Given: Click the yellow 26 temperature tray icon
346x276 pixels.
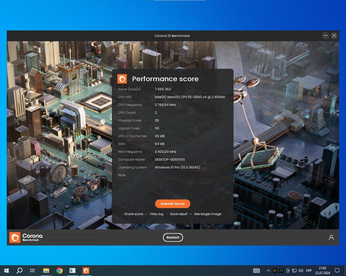Looking at the screenshot, I should click(275, 270).
